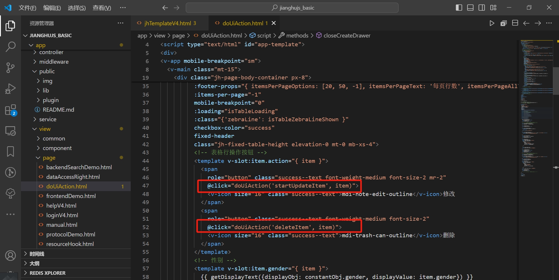Run the current file with the play button
The image size is (559, 280).
click(492, 23)
